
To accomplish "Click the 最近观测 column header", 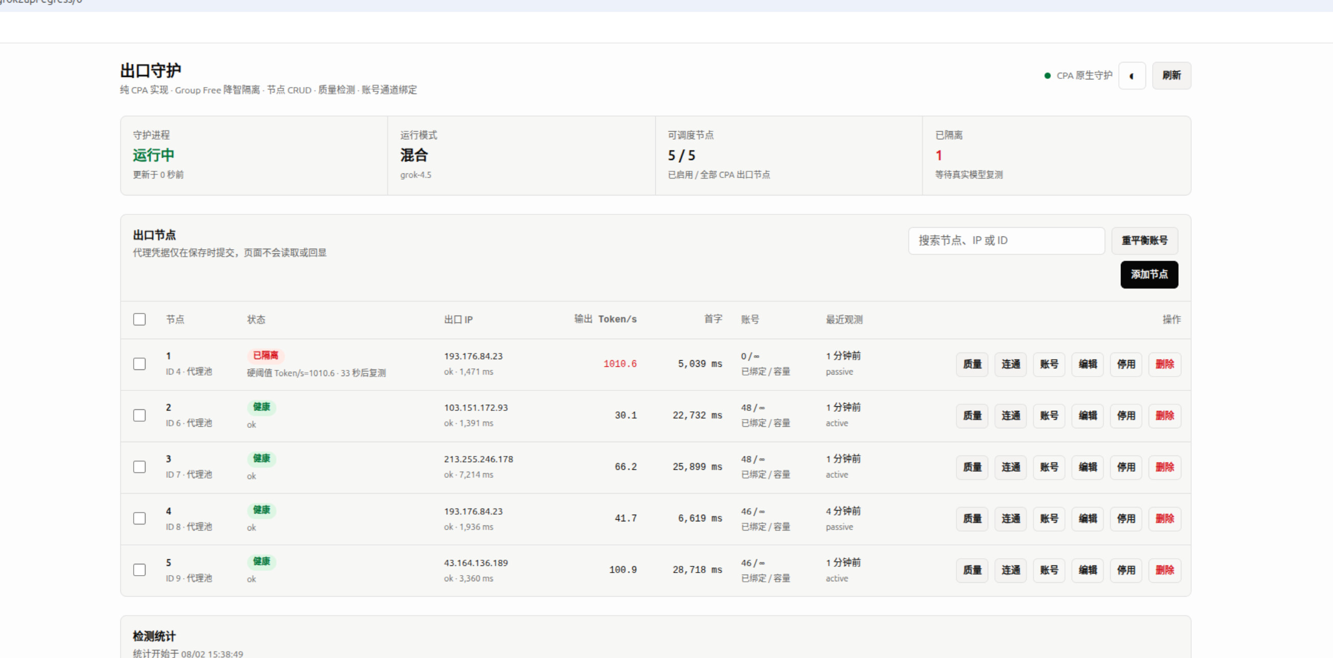I will pyautogui.click(x=844, y=319).
